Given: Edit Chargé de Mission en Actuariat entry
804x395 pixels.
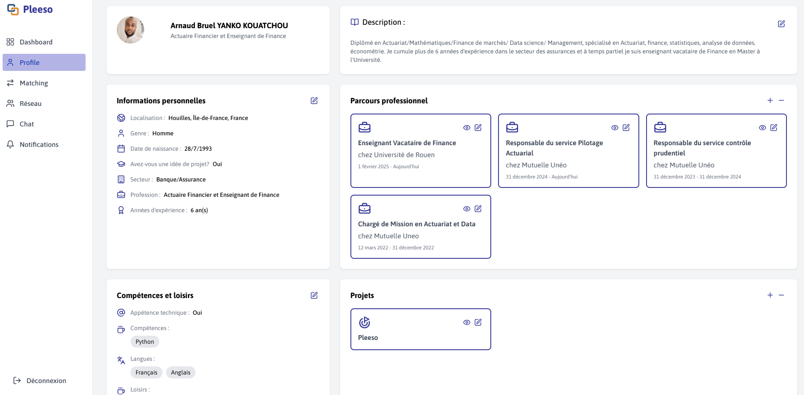Looking at the screenshot, I should [478, 209].
